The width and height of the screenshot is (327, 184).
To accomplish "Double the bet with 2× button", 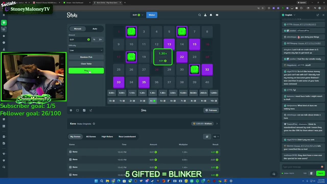I will pos(100,40).
